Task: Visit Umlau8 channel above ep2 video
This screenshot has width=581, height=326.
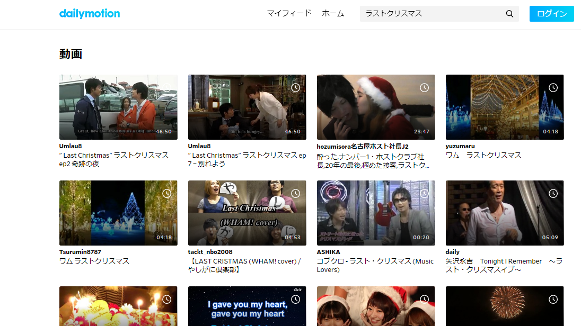Action: click(x=71, y=146)
